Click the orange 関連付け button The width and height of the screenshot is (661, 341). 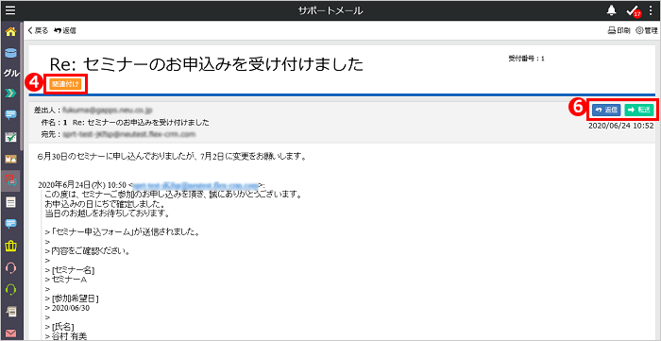tap(65, 84)
